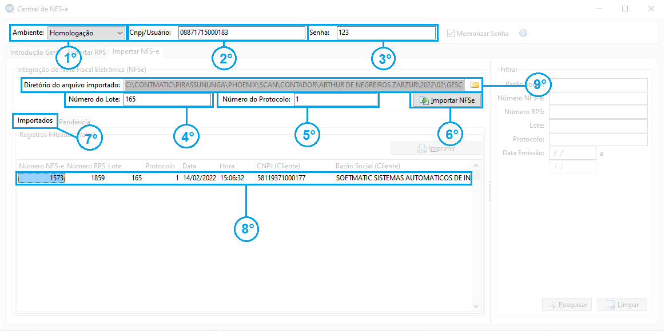
Task: Click the Data Emissão end date field
Action: [x=572, y=167]
